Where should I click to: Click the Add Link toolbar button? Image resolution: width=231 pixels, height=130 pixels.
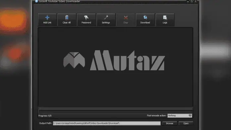pos(47,20)
